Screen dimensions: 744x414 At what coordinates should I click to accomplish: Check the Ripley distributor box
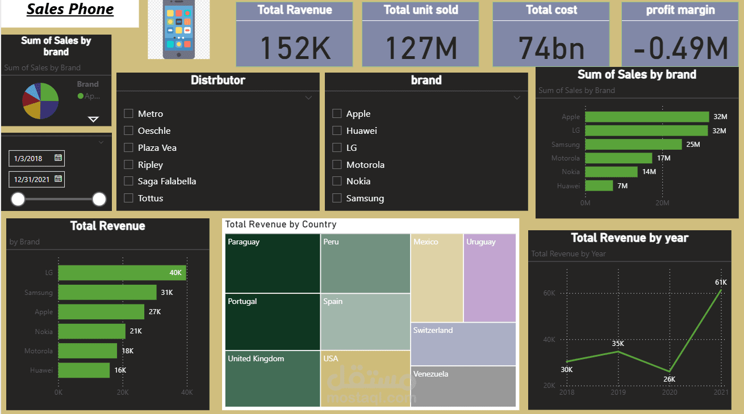pyautogui.click(x=128, y=164)
